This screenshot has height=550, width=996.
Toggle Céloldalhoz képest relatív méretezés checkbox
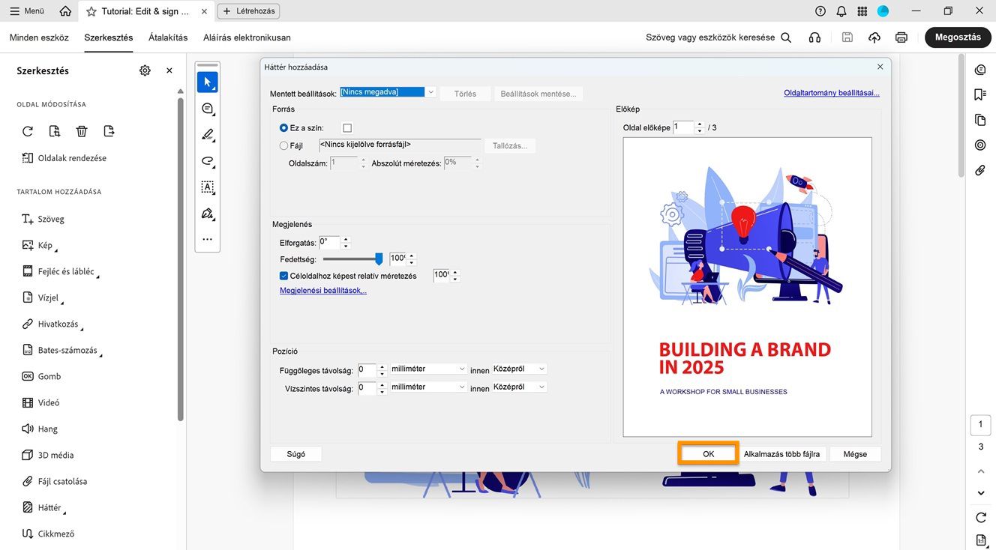[283, 276]
